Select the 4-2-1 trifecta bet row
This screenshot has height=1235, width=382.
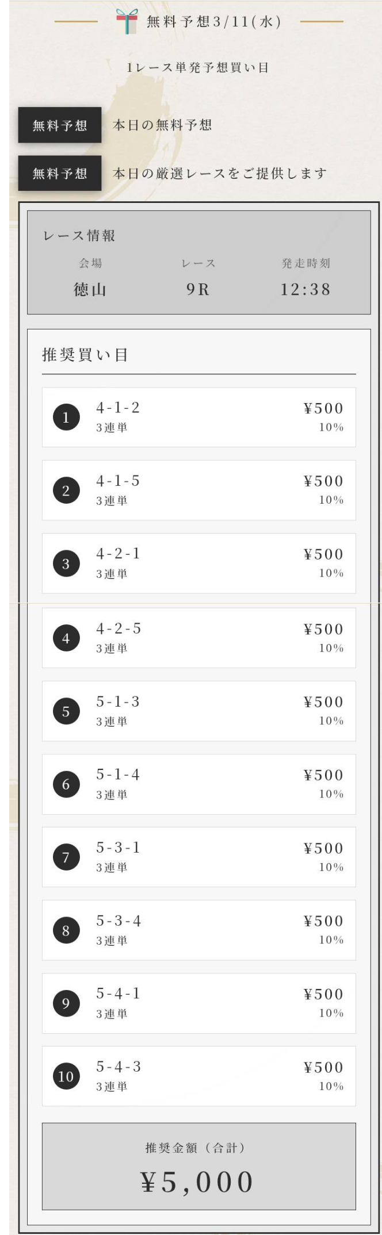point(198,563)
